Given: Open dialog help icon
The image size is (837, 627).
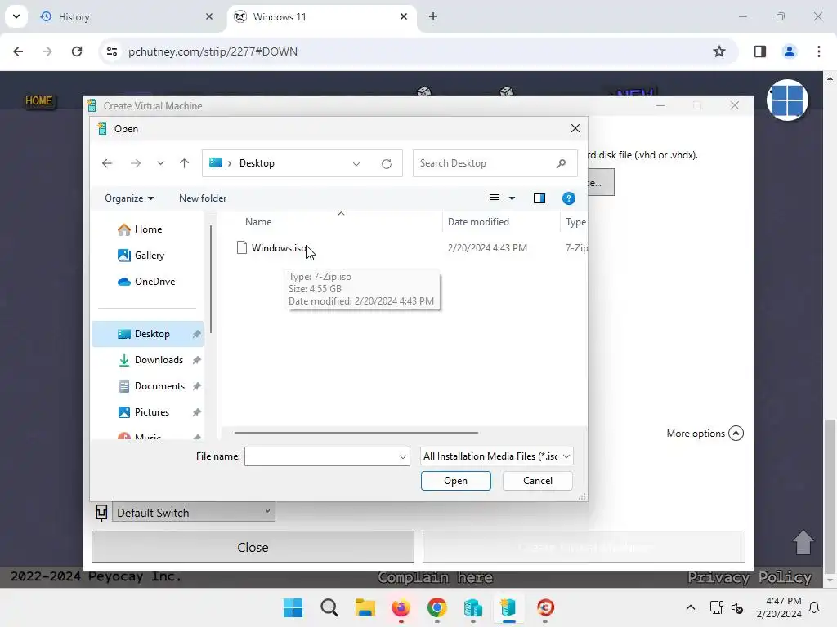Looking at the screenshot, I should (569, 198).
